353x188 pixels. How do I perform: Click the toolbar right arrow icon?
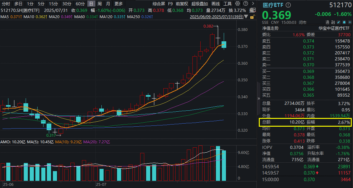[253, 4]
